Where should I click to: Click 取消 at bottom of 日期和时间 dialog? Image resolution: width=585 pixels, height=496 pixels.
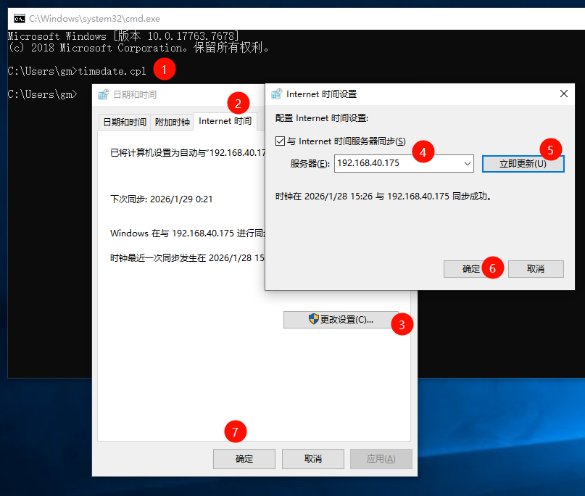(312, 459)
